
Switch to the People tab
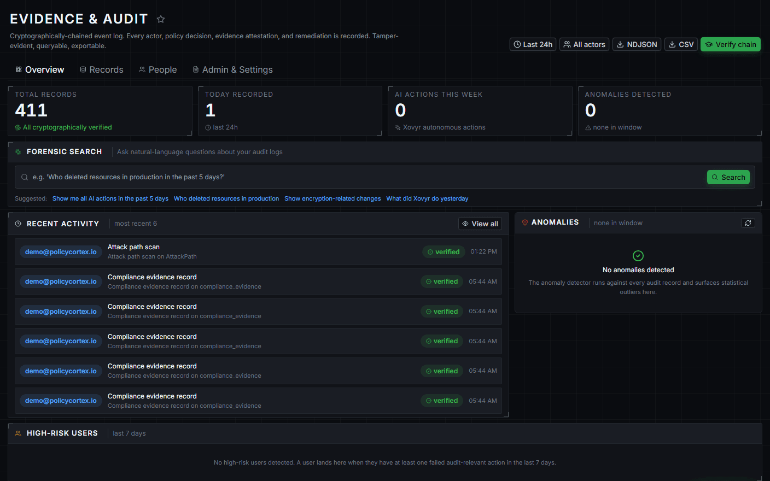tap(157, 69)
